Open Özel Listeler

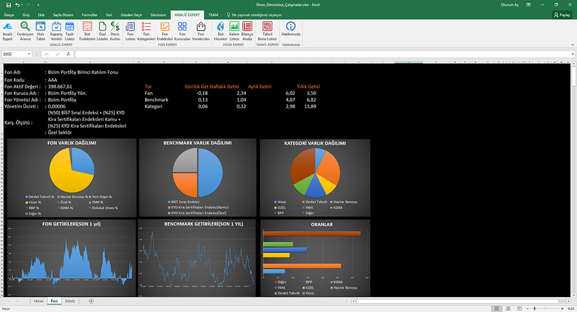click(x=102, y=31)
